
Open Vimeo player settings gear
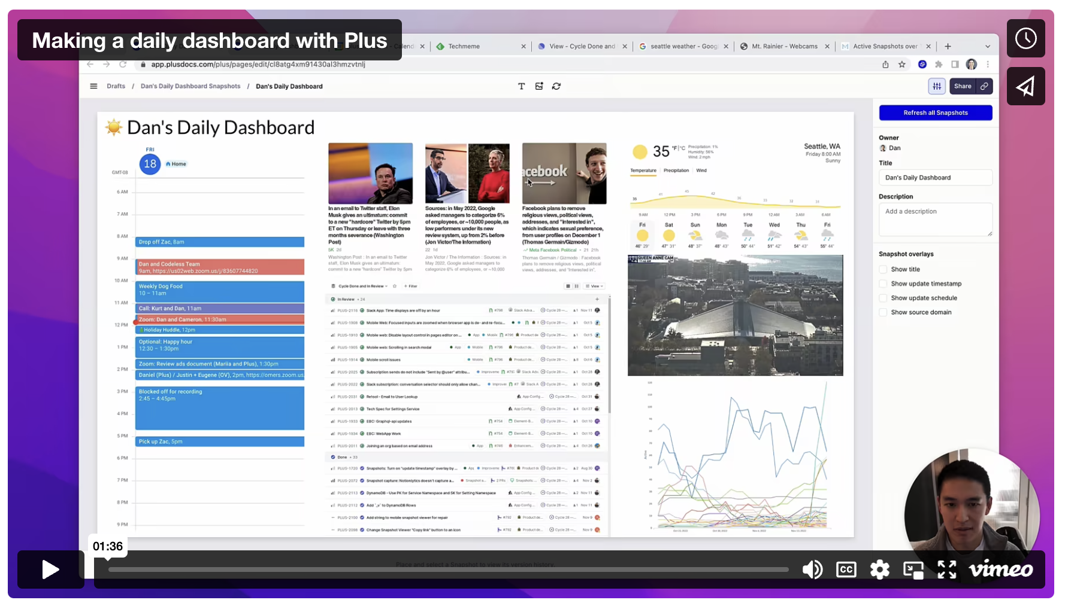[879, 570]
